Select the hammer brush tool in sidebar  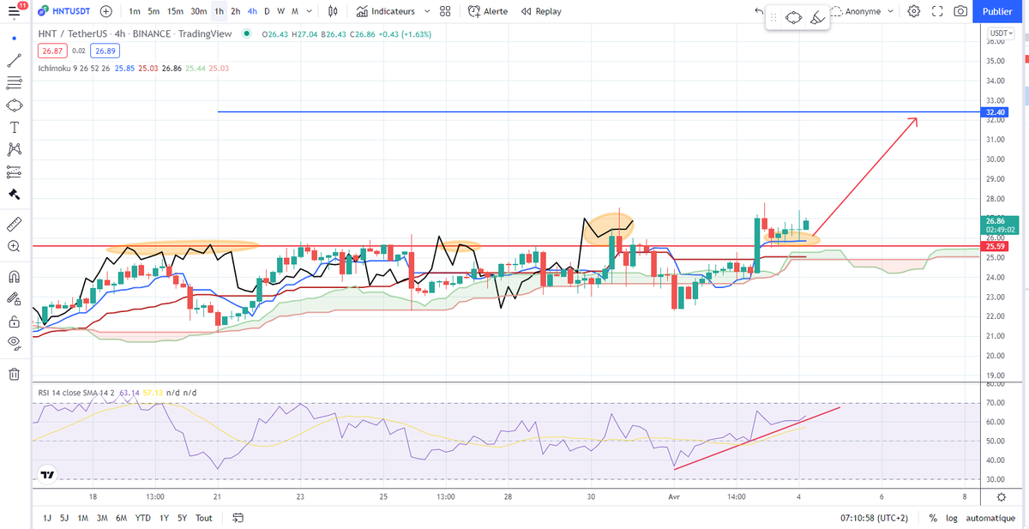(x=14, y=195)
